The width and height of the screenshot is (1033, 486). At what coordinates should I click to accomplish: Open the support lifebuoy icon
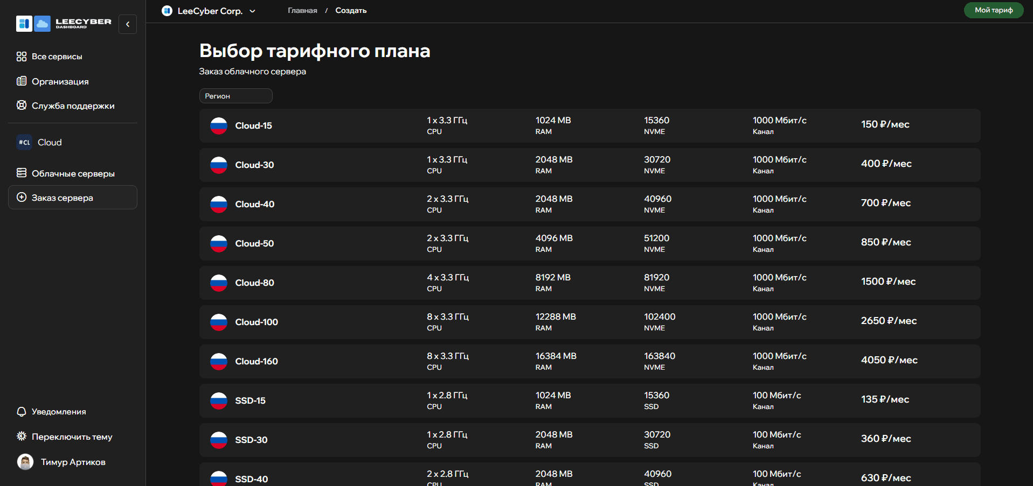point(22,105)
